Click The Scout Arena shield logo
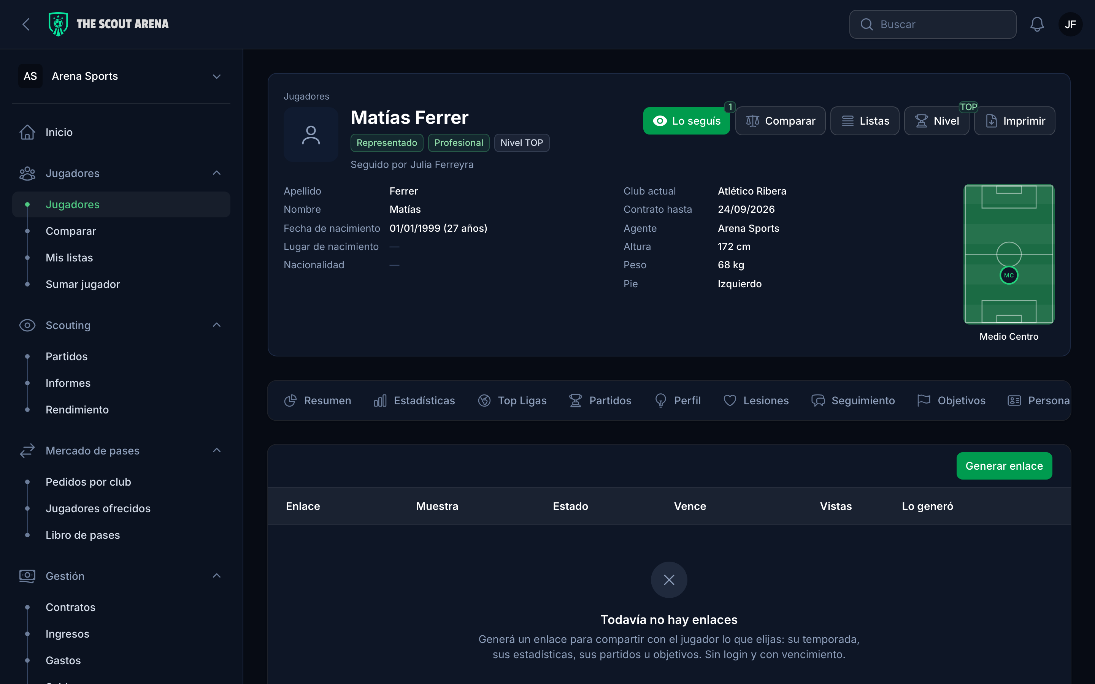This screenshot has height=684, width=1095. click(58, 24)
